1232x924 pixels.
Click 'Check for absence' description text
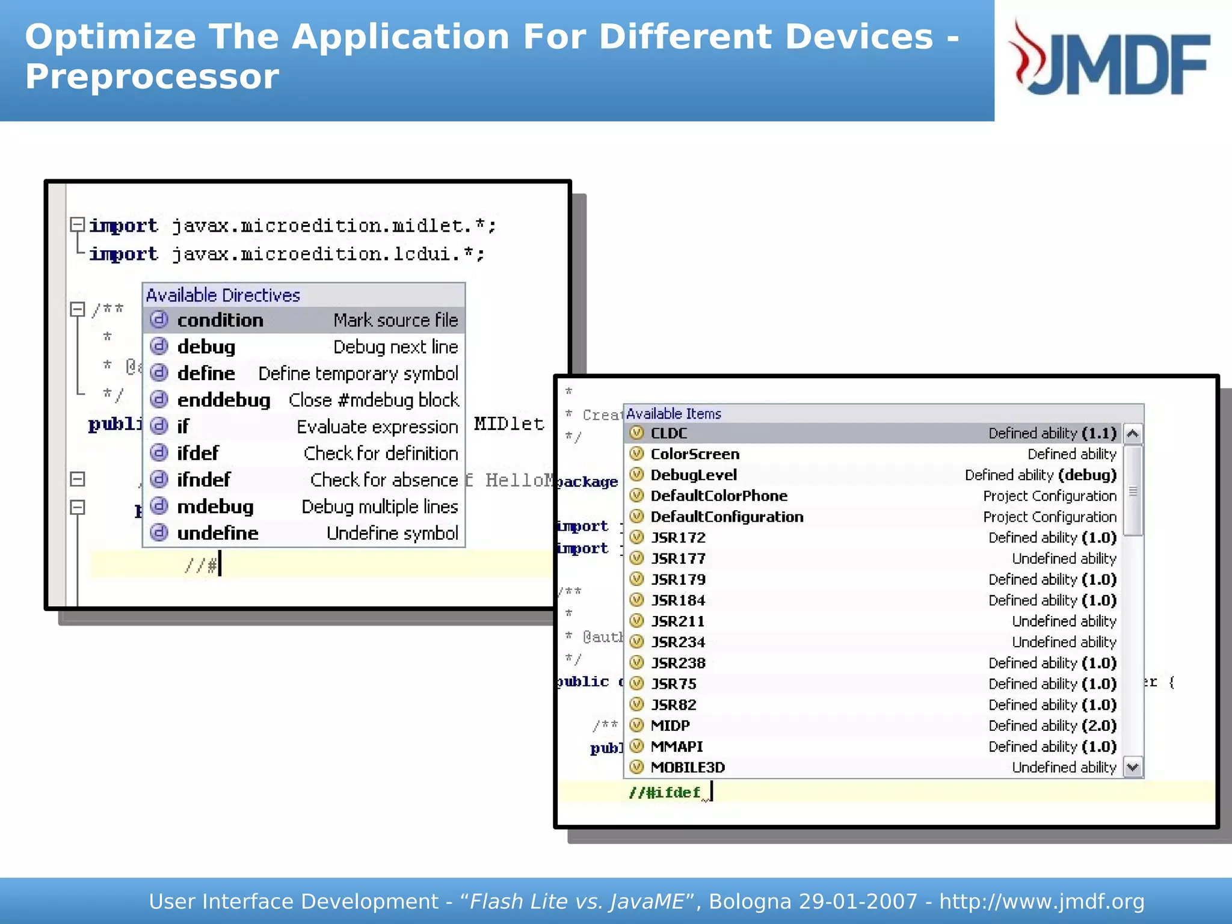[x=384, y=480]
